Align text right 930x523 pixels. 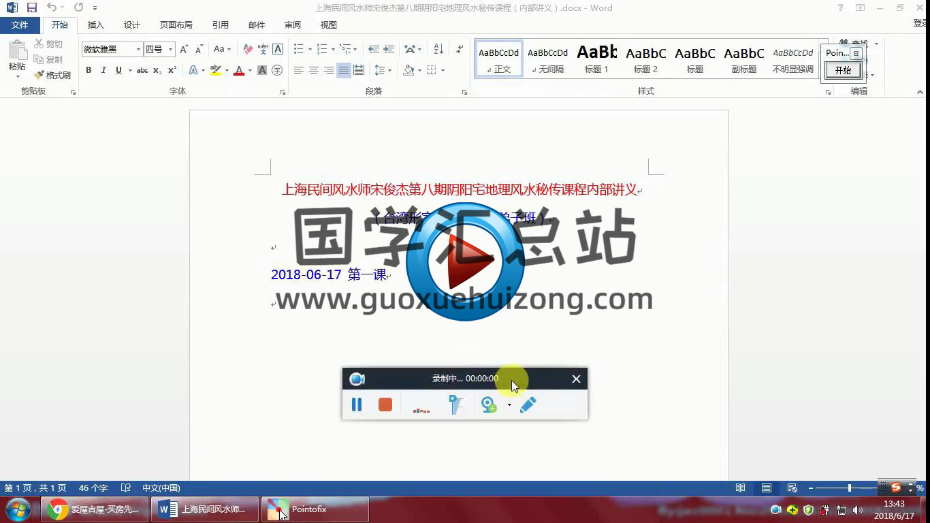pos(329,70)
